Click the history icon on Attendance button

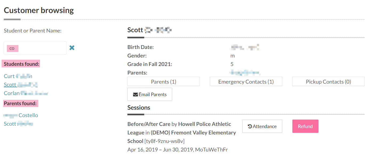250,126
